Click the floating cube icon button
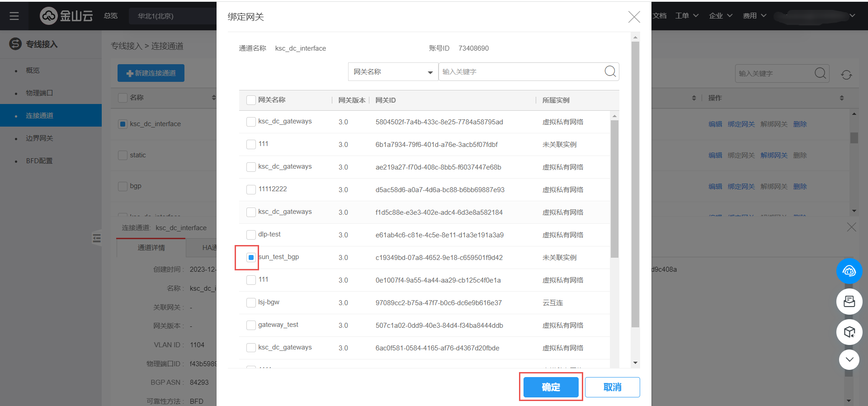 [849, 332]
